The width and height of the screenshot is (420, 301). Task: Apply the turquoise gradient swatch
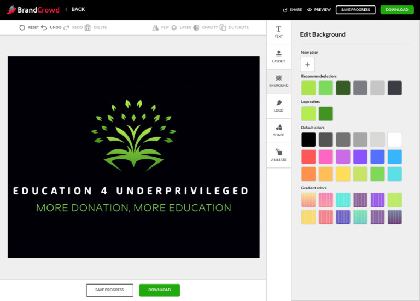(x=343, y=200)
